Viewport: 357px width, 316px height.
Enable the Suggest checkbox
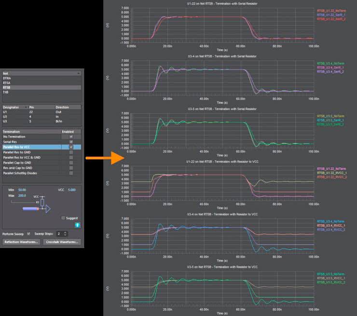click(x=63, y=218)
